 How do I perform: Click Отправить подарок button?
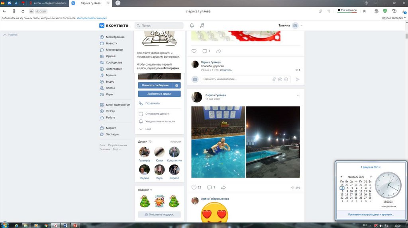click(x=159, y=214)
